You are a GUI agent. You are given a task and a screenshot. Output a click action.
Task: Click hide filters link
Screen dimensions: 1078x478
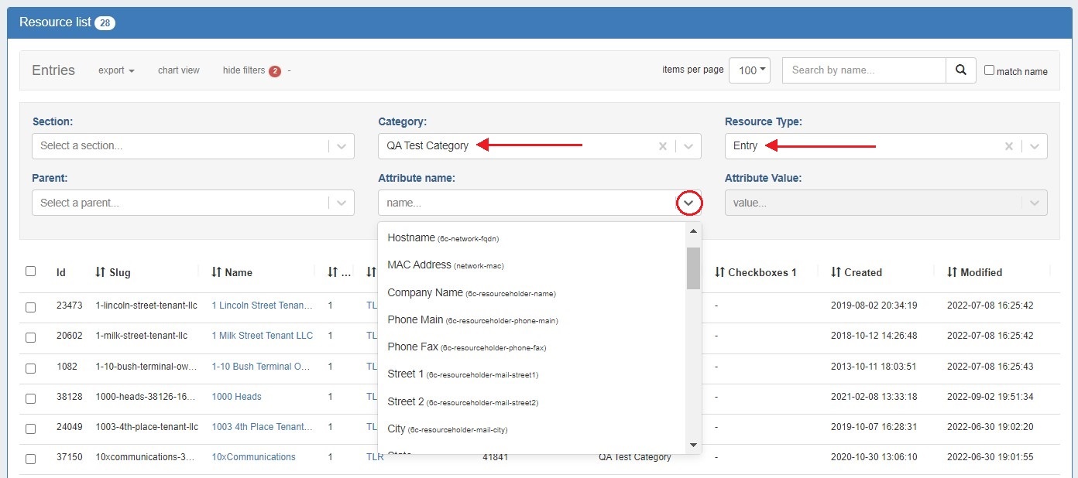(x=243, y=70)
